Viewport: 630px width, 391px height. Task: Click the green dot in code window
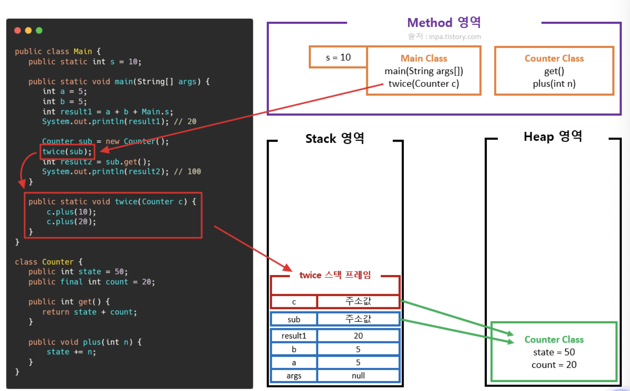[39, 30]
